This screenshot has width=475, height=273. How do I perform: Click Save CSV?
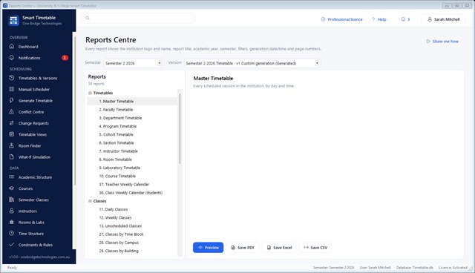coord(315,248)
